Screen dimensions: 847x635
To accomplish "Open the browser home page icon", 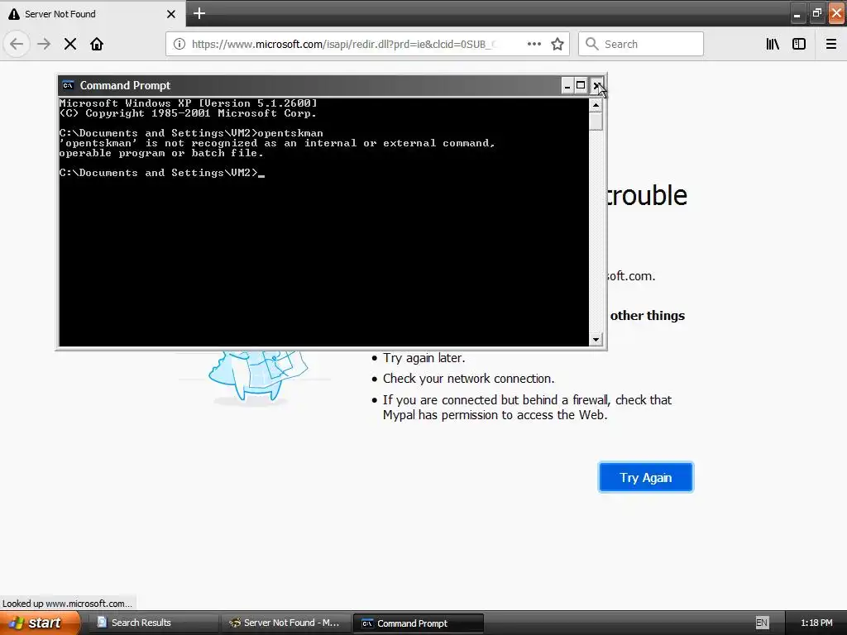I will tap(97, 44).
